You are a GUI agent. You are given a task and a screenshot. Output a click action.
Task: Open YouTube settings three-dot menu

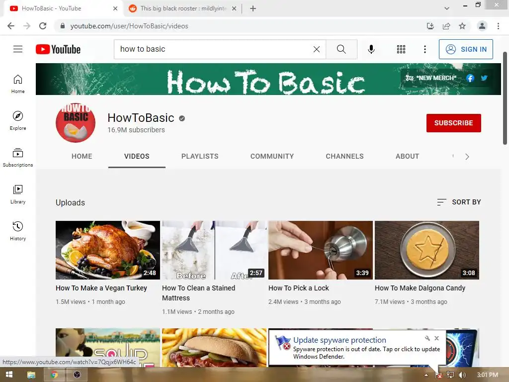pyautogui.click(x=424, y=49)
